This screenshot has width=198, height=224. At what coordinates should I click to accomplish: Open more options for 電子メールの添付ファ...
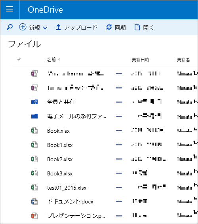(x=119, y=116)
